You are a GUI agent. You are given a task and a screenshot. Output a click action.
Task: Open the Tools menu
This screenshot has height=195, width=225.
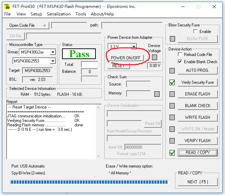click(x=81, y=14)
